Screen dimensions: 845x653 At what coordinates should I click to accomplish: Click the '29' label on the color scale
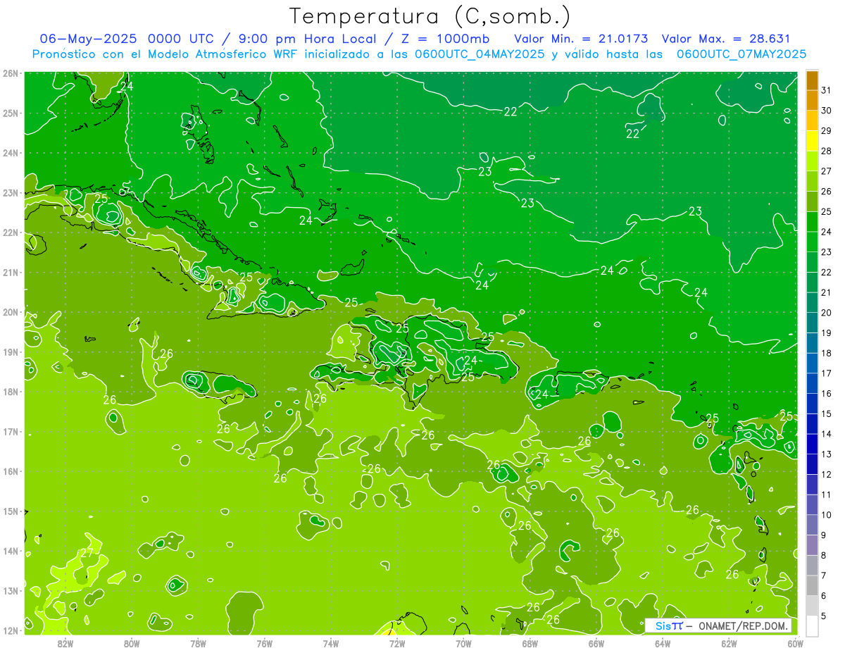[x=826, y=130]
